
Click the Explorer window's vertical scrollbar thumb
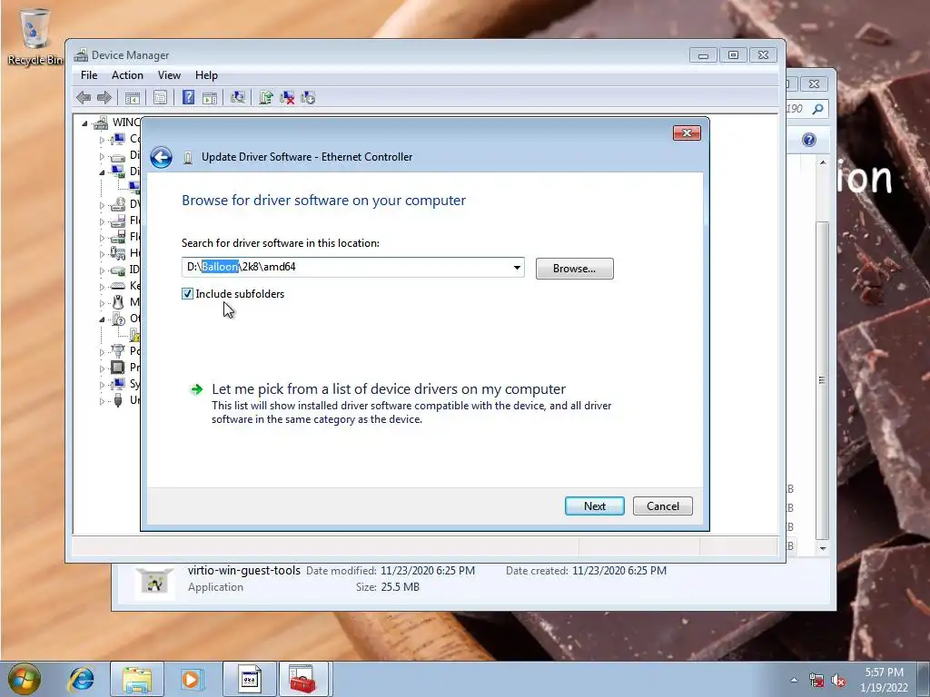pyautogui.click(x=822, y=380)
